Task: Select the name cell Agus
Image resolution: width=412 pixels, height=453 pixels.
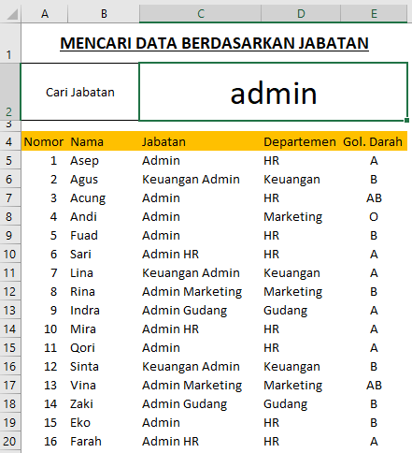Action: tap(104, 179)
